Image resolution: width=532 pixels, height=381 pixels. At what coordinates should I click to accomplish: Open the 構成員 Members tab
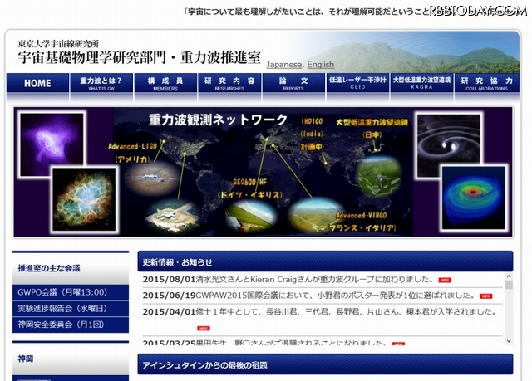click(x=165, y=83)
